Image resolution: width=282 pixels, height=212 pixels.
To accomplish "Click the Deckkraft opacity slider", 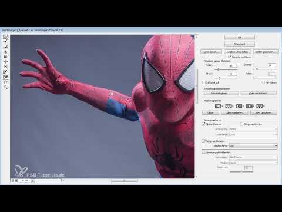I will [x=241, y=172].
